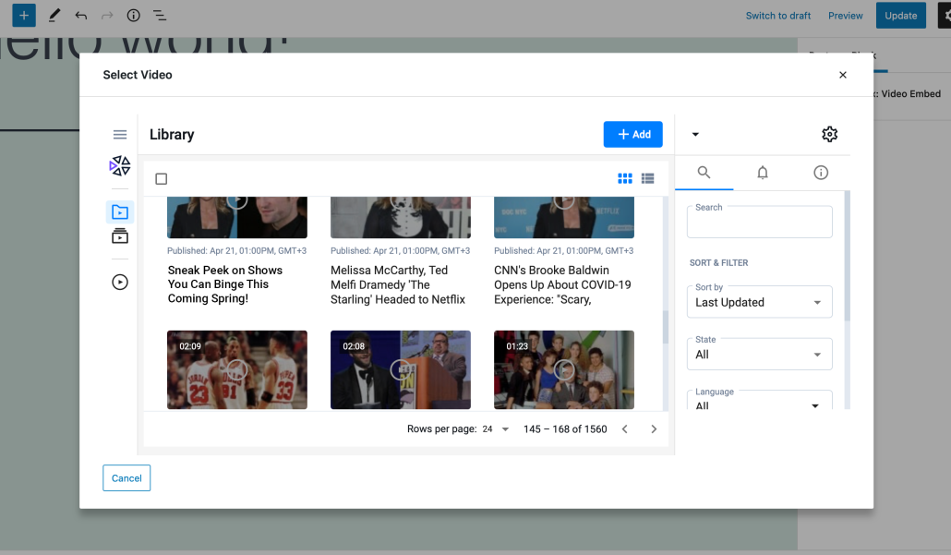Expand the account dropdown arrow beside Add
Viewport: 951px width, 555px height.
click(x=695, y=134)
